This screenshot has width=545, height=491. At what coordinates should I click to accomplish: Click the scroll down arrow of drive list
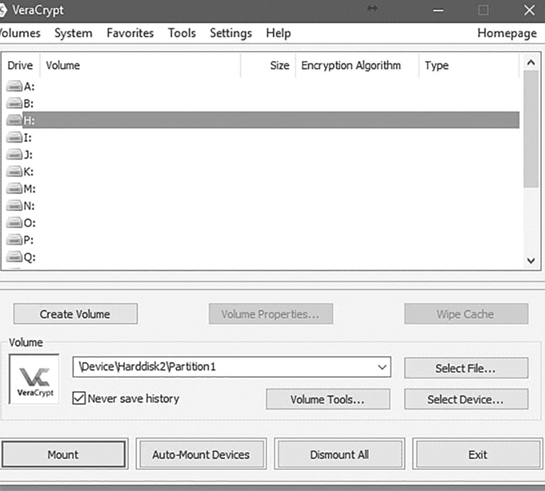(x=531, y=260)
